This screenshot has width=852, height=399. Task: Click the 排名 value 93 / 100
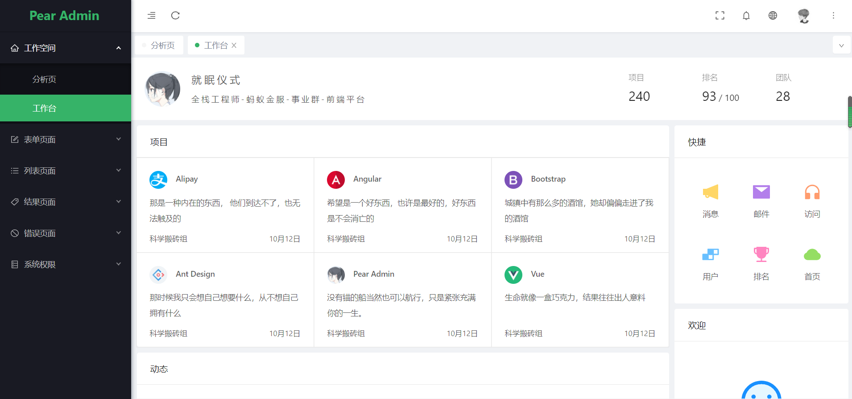[720, 97]
